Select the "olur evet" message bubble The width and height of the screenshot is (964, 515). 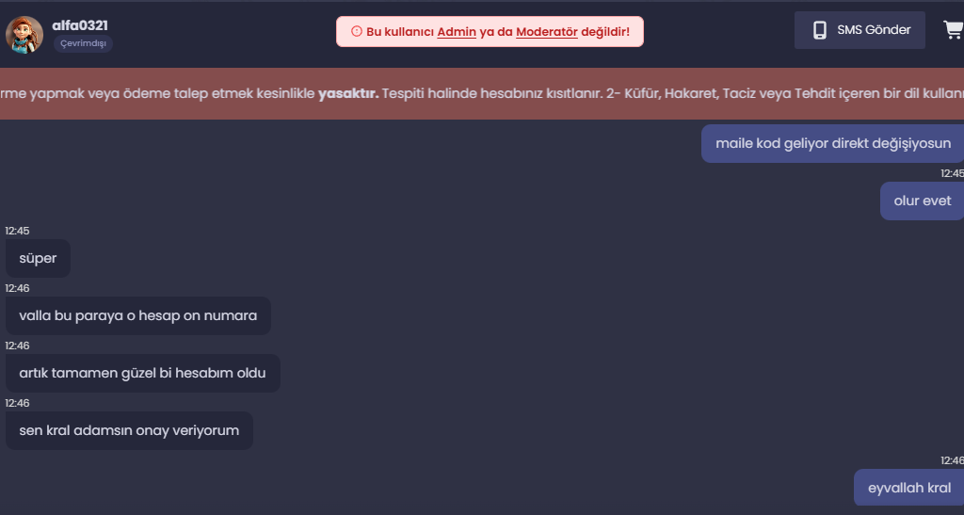pos(923,201)
